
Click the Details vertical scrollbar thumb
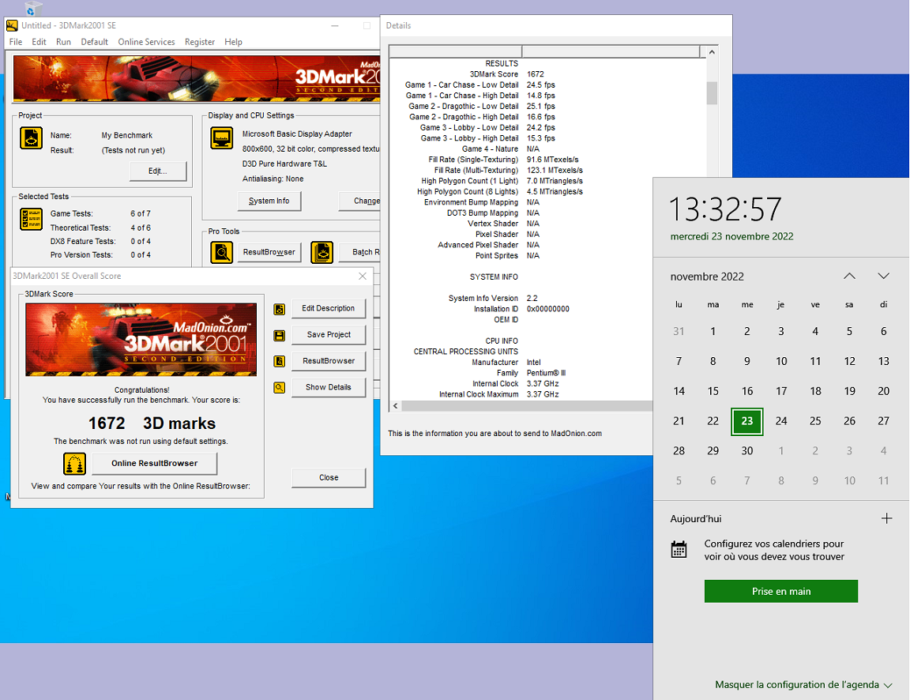pos(712,93)
